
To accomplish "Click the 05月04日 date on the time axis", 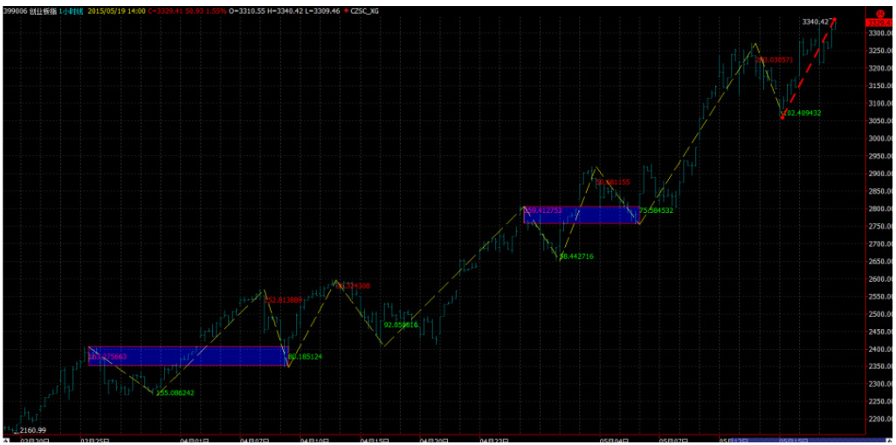I will coord(613,440).
